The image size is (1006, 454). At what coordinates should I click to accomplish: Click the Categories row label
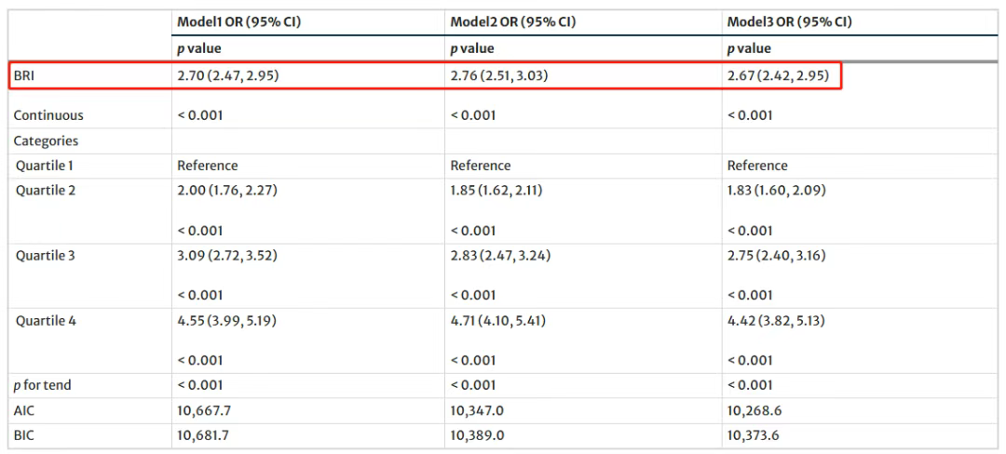pos(47,140)
